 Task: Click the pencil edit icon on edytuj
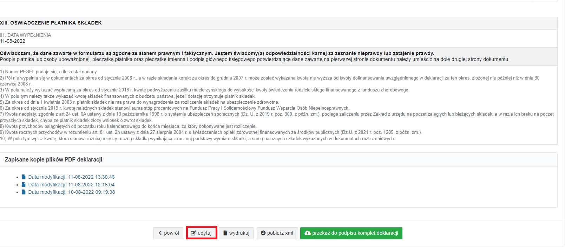[x=193, y=233]
